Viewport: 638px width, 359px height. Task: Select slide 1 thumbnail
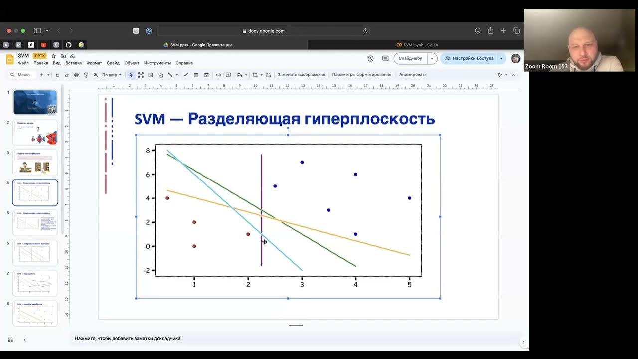(35, 102)
